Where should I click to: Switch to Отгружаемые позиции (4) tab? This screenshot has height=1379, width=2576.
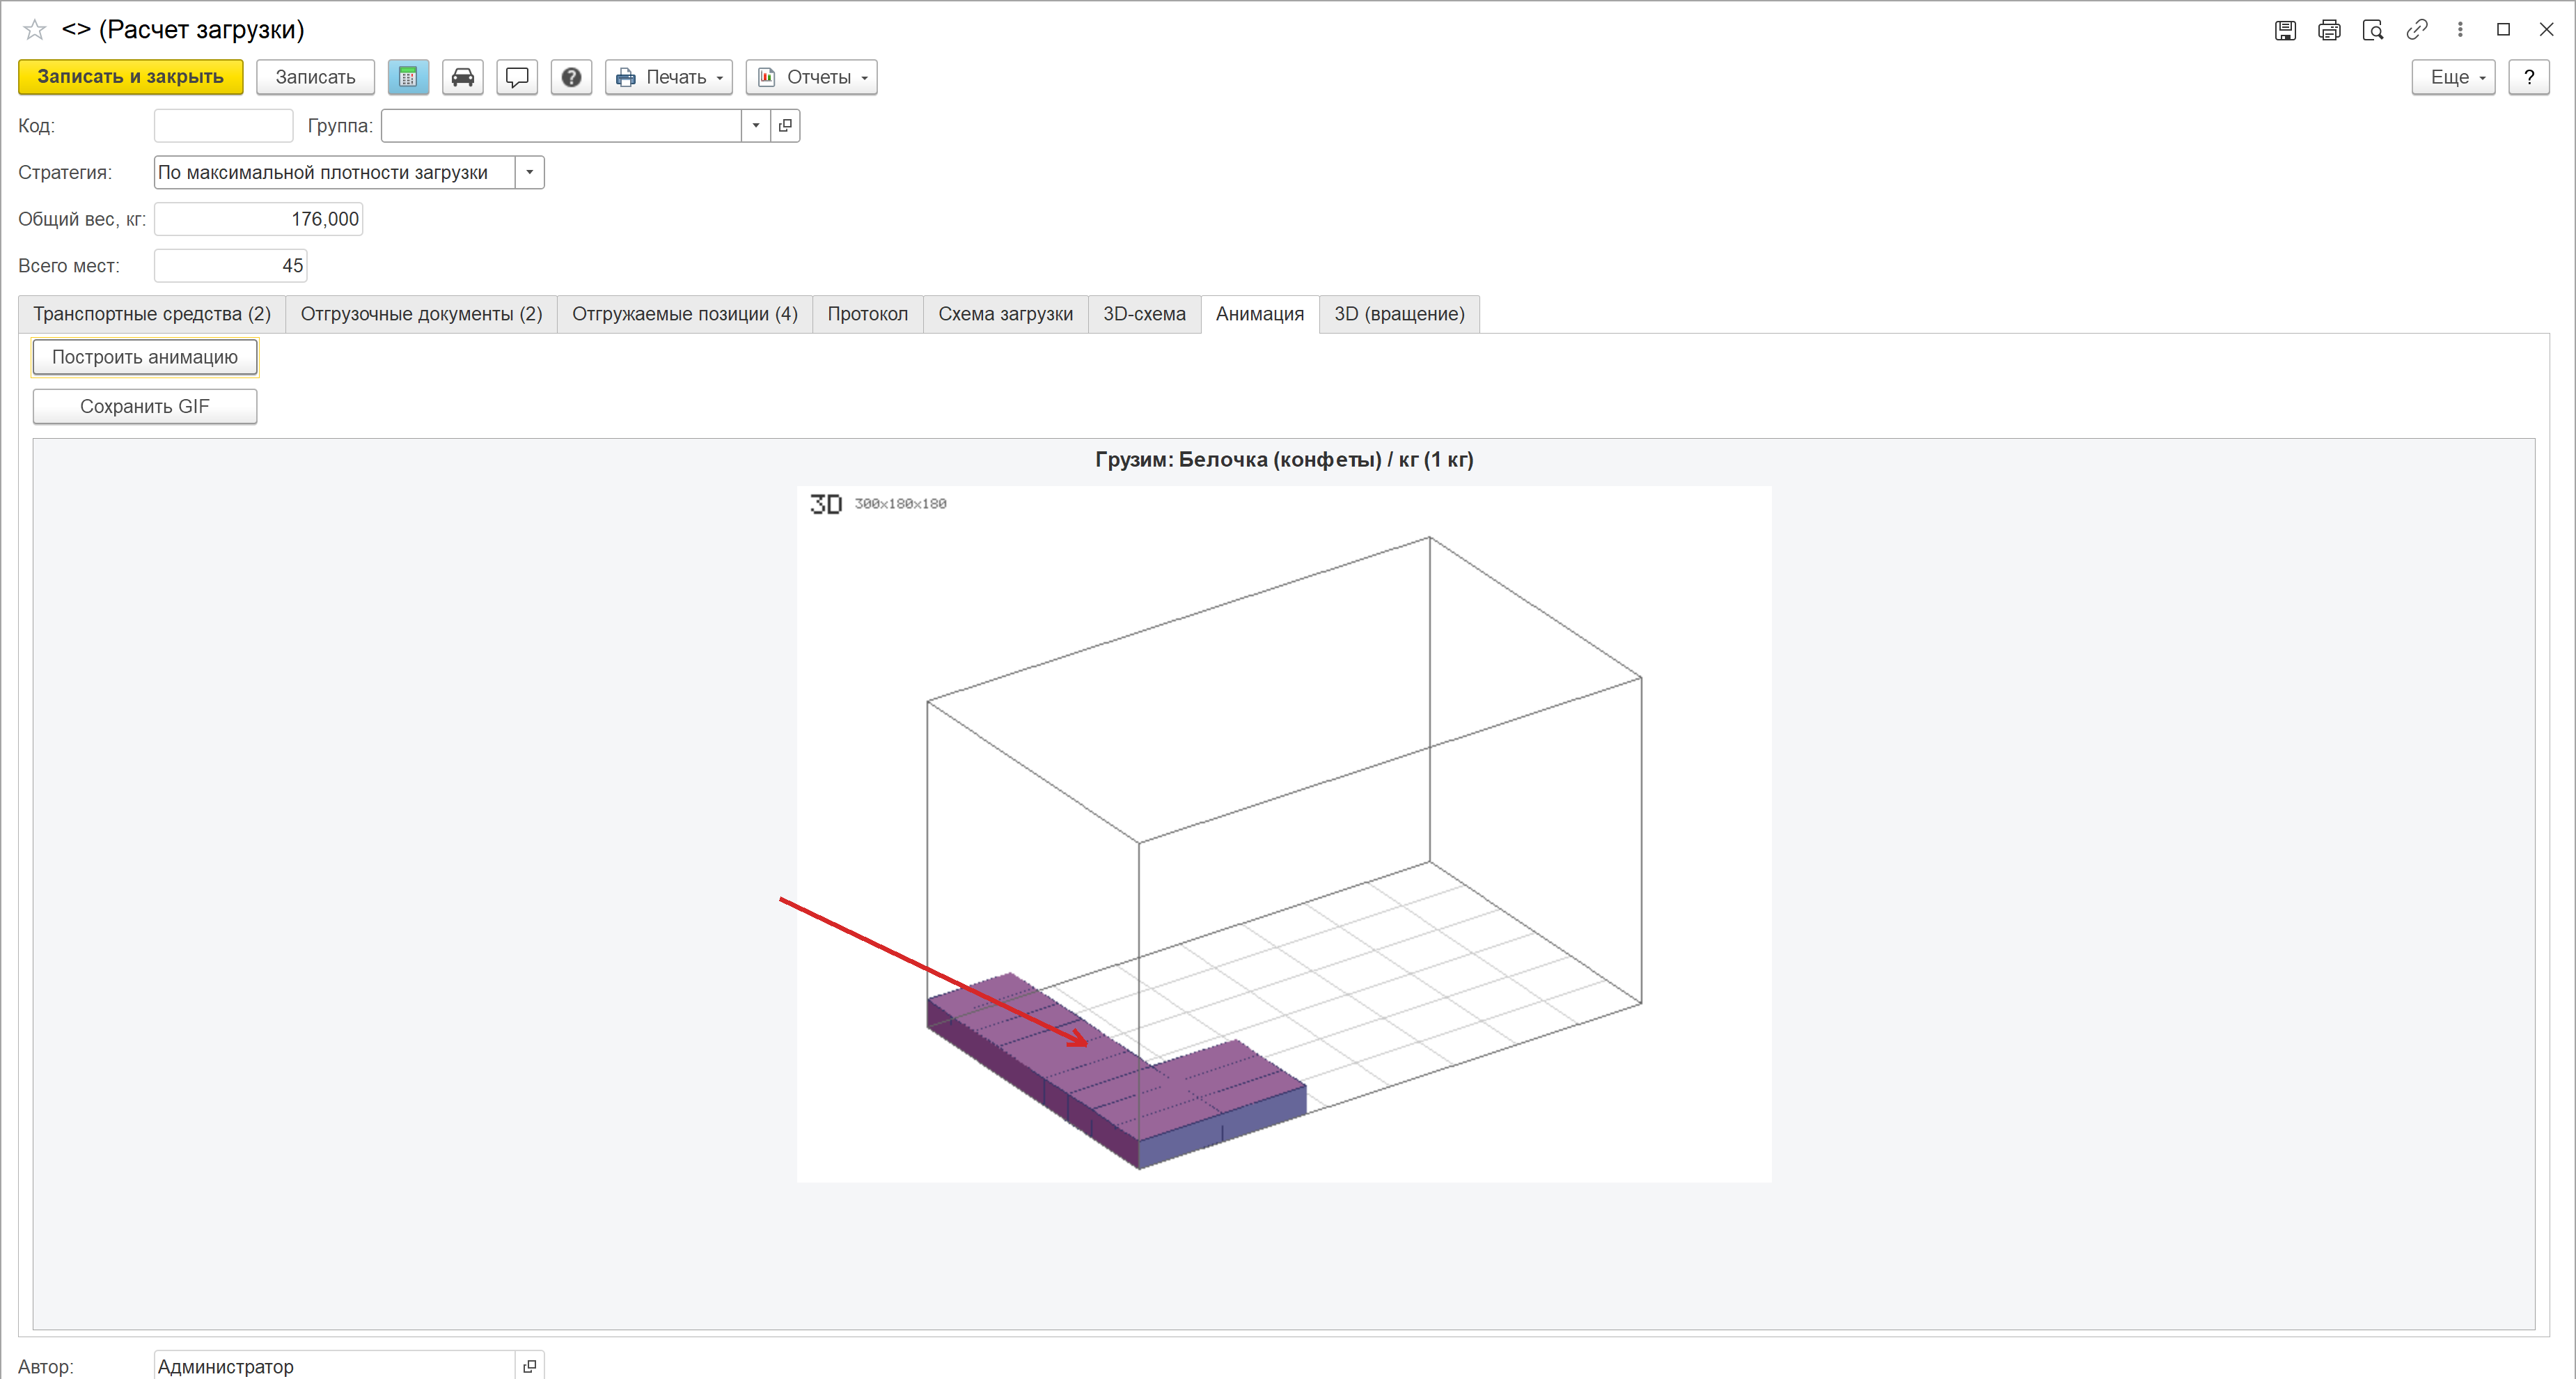pos(685,314)
